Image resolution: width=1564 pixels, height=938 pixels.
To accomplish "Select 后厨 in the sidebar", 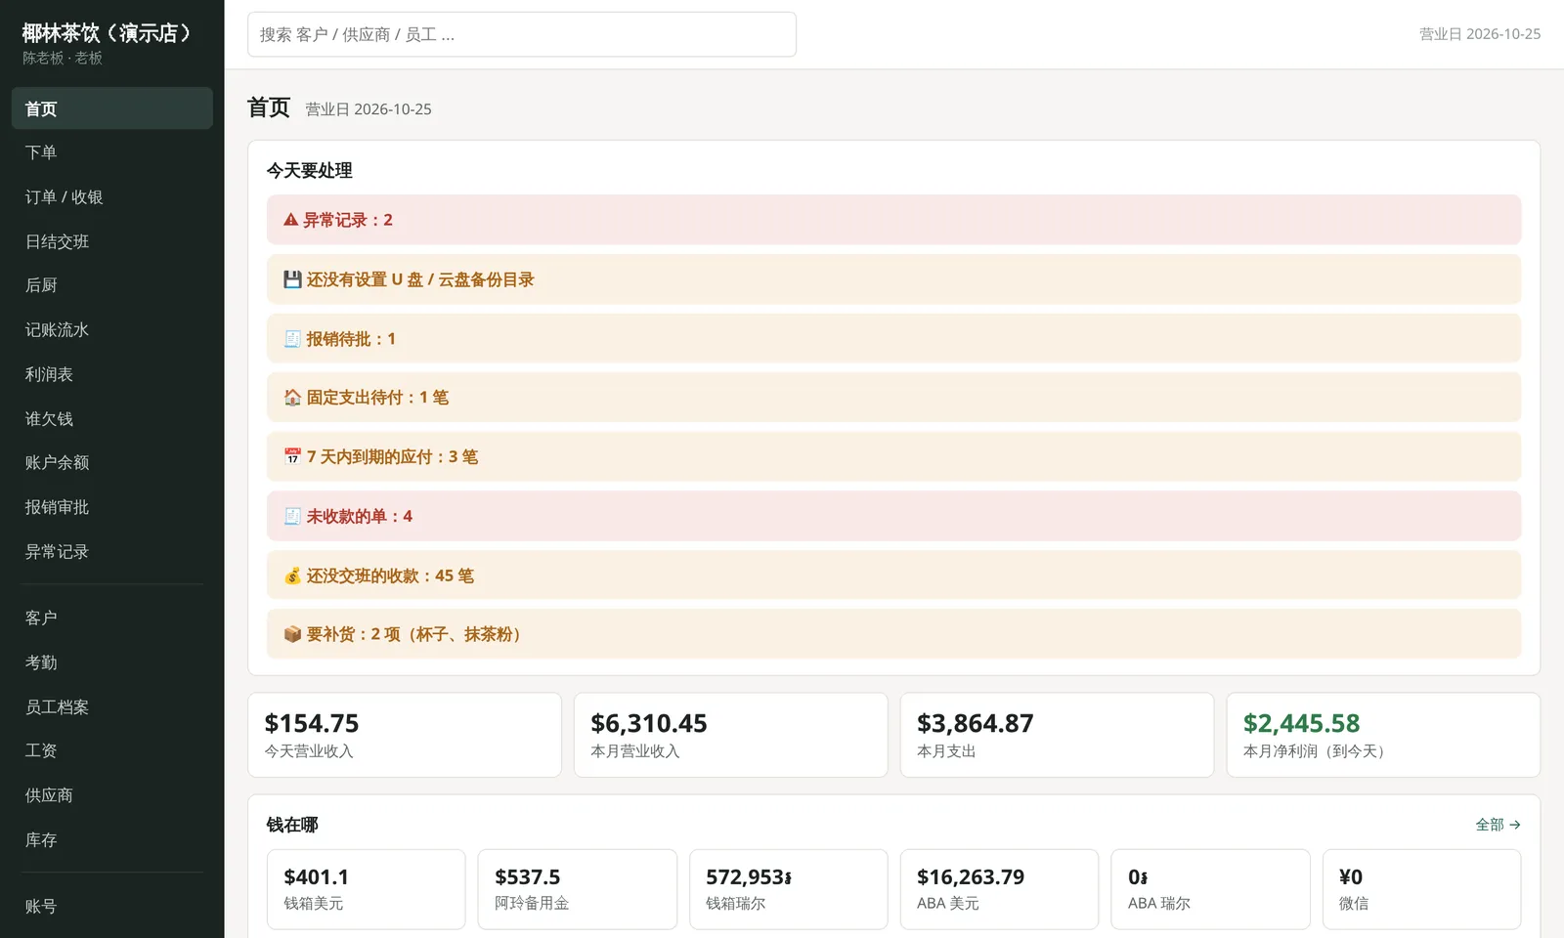I will 112,285.
